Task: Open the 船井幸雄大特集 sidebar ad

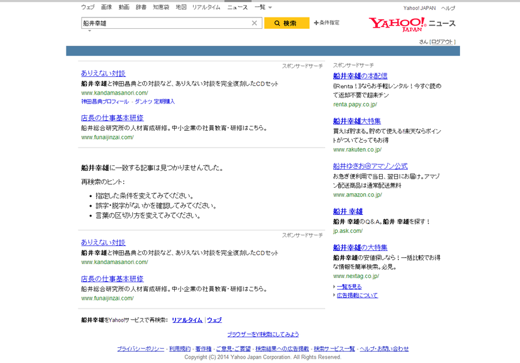Action: click(357, 121)
